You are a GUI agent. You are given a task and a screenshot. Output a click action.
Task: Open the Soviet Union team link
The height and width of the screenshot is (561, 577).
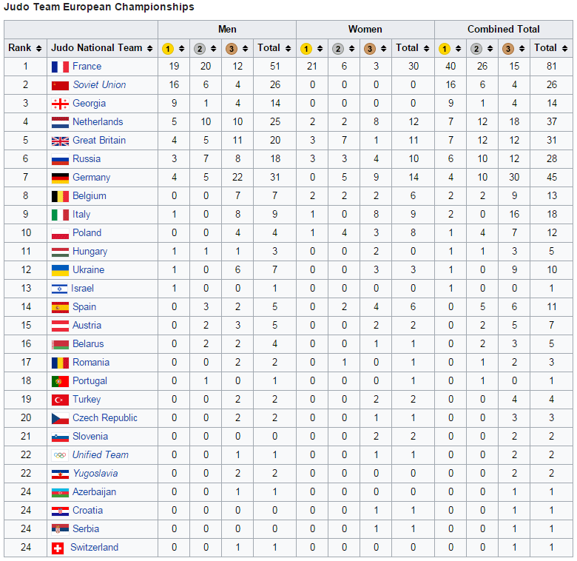(x=99, y=85)
